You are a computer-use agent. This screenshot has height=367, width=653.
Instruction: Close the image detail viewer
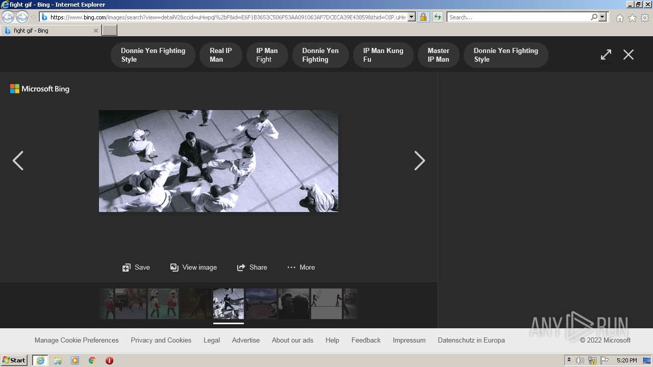(x=629, y=55)
